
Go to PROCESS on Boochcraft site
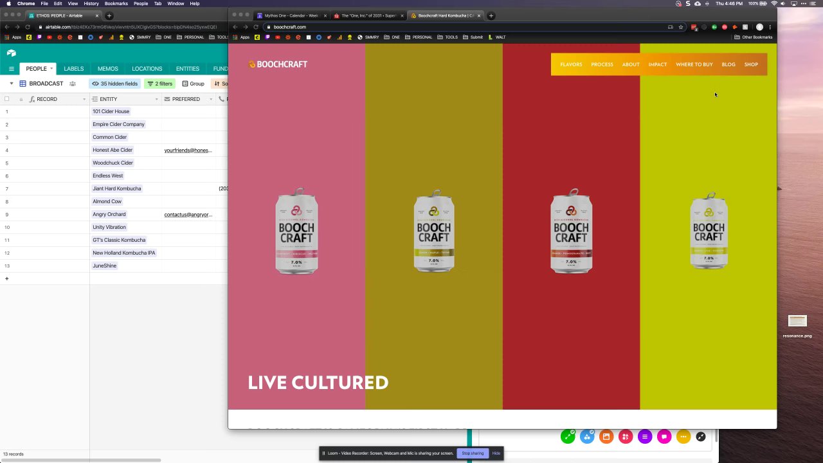pos(602,64)
